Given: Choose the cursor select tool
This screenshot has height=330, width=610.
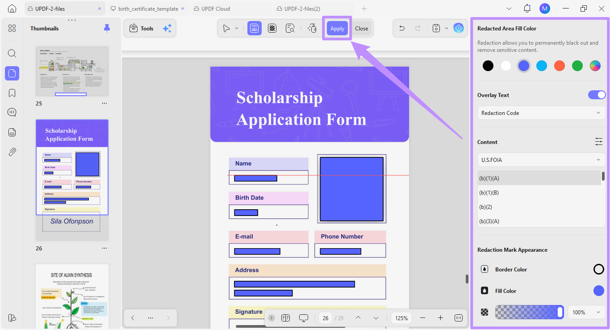Looking at the screenshot, I should [x=226, y=28].
